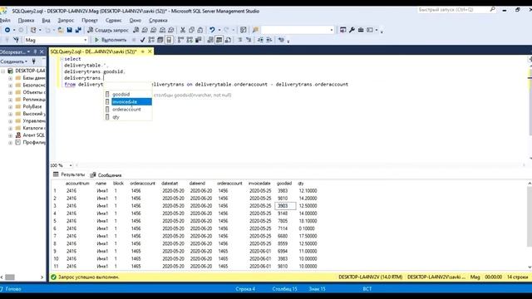Viewport: 532px width, 299px height.
Task: Click the toolbox icon in top toolbar
Action: click(361, 30)
